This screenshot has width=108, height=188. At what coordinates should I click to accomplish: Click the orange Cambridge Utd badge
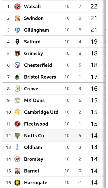point(17,112)
